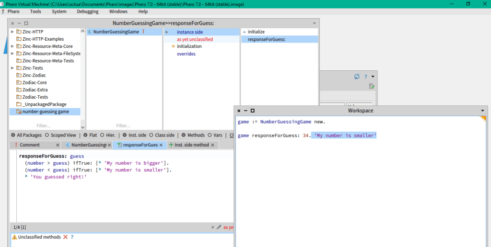The image size is (491, 247).
Task: Click the blue question mark beside Unclassified methods
Action: coord(72,237)
